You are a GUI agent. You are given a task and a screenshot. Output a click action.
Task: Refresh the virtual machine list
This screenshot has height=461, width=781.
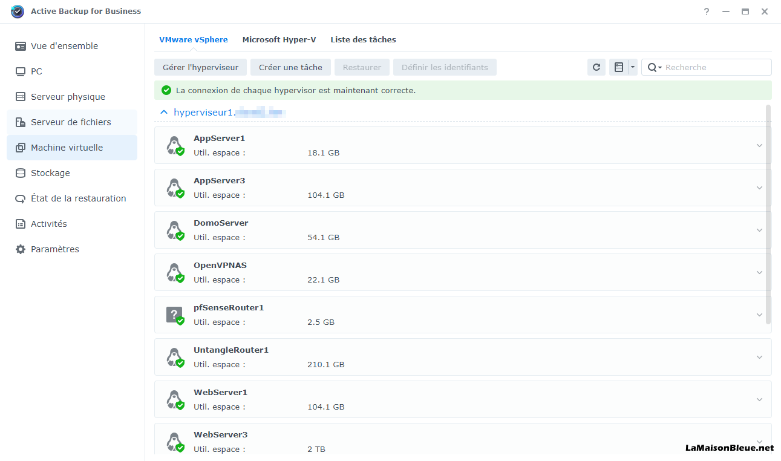tap(596, 67)
